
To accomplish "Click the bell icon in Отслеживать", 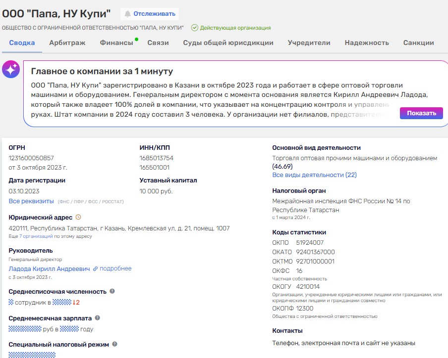I will [x=128, y=14].
